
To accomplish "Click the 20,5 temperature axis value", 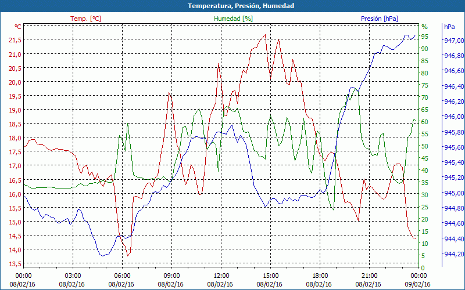I will pos(15,68).
